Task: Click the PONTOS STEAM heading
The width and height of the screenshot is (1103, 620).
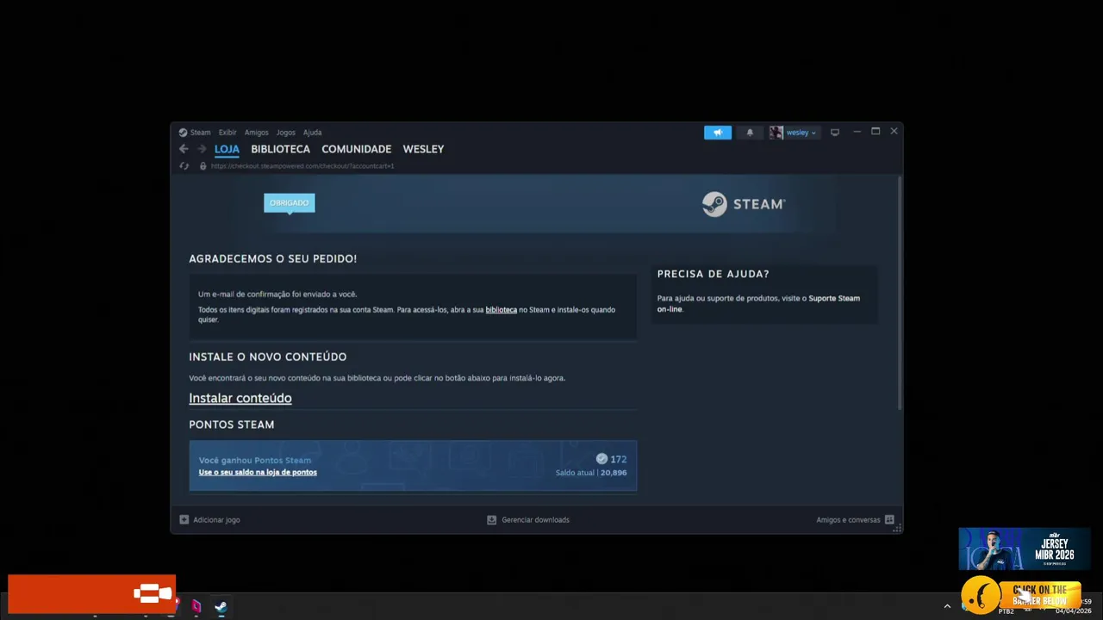Action: (x=231, y=425)
